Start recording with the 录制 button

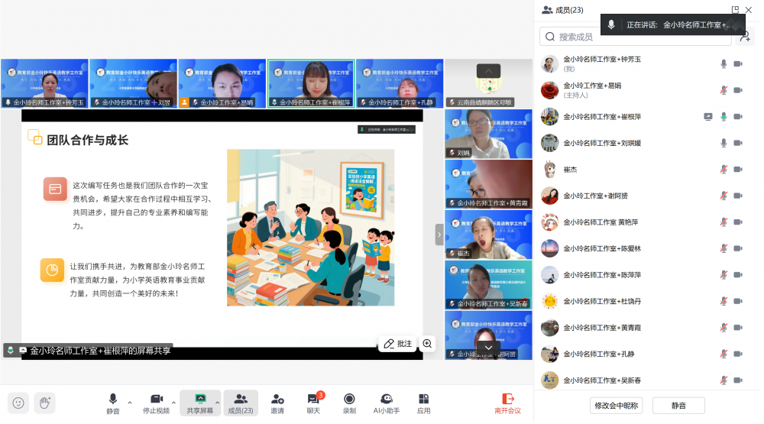click(x=349, y=403)
